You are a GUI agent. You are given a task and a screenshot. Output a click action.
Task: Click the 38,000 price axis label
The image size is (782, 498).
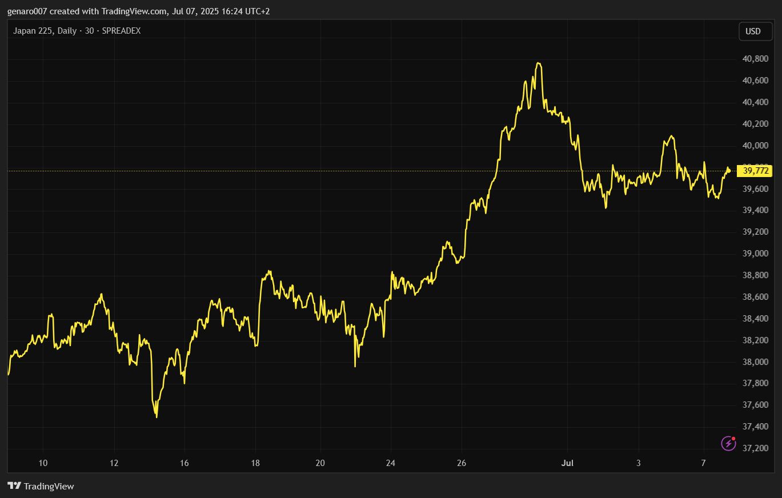(755, 362)
